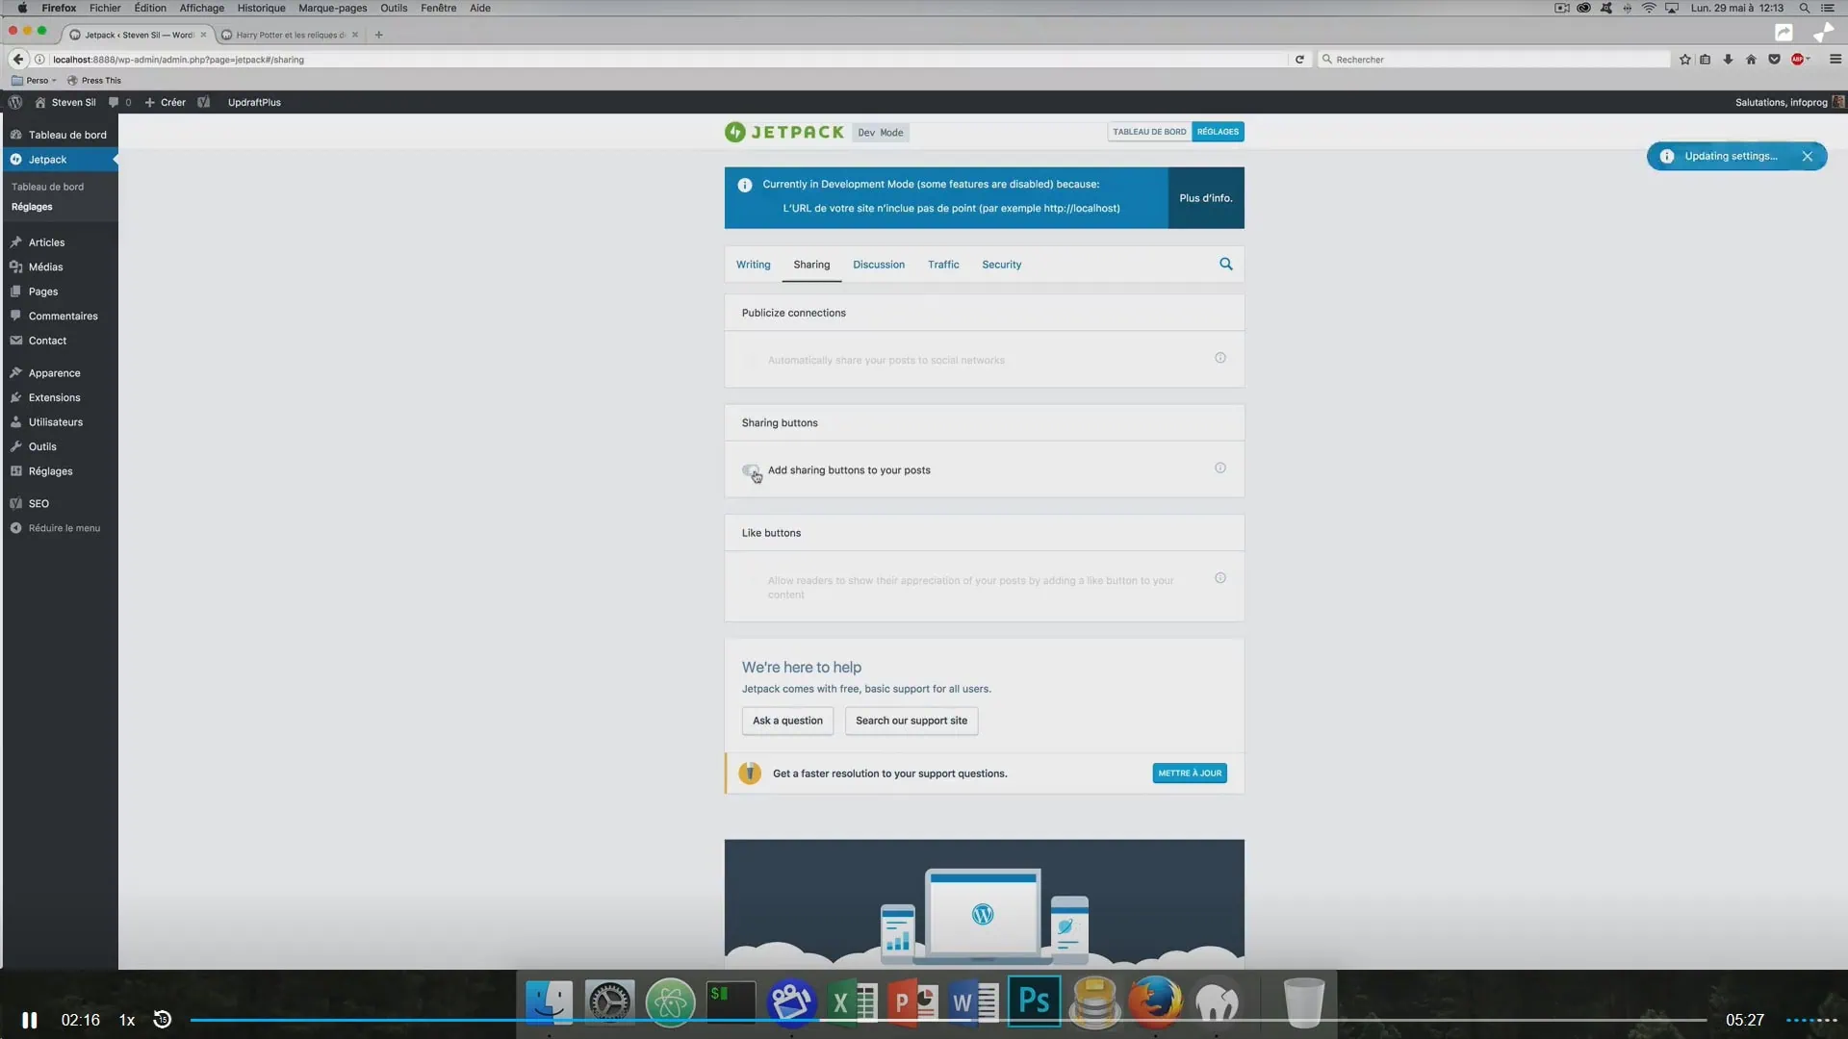Click the Firefox home icon
This screenshot has width=1848, height=1039.
pyautogui.click(x=1751, y=60)
